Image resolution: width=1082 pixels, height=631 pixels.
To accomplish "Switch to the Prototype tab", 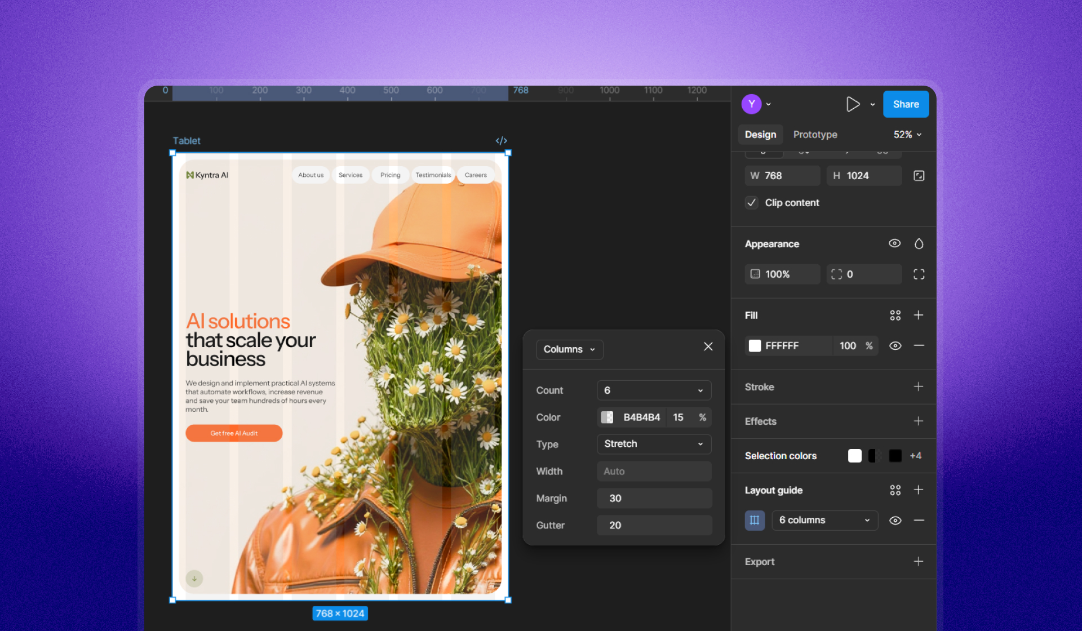I will tap(815, 135).
